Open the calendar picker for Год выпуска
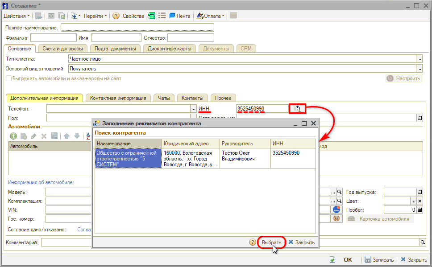The height and width of the screenshot is (267, 432). (419, 192)
